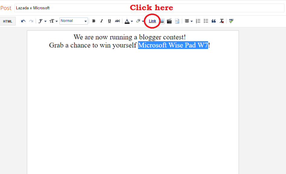
Task: Switch to HTML editing mode
Action: (x=8, y=21)
